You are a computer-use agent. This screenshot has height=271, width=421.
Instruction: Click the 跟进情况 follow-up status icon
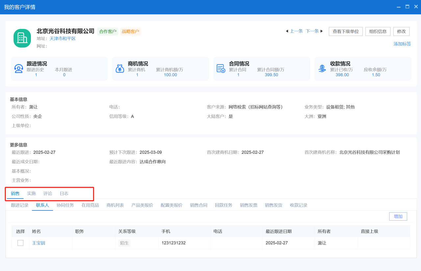[x=19, y=68]
